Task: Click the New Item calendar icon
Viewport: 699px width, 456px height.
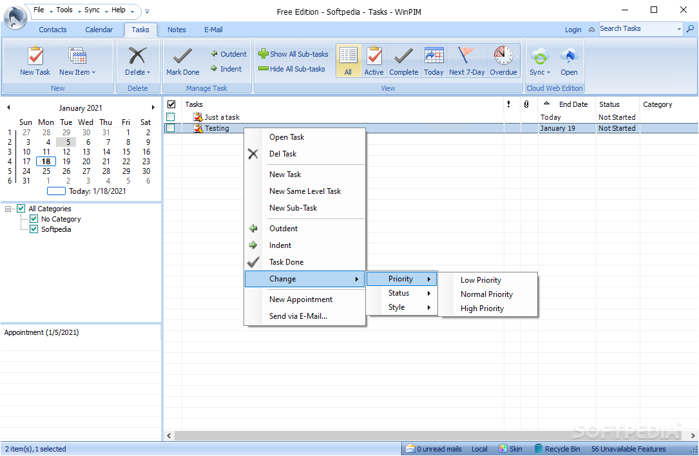Action: pyautogui.click(x=77, y=56)
